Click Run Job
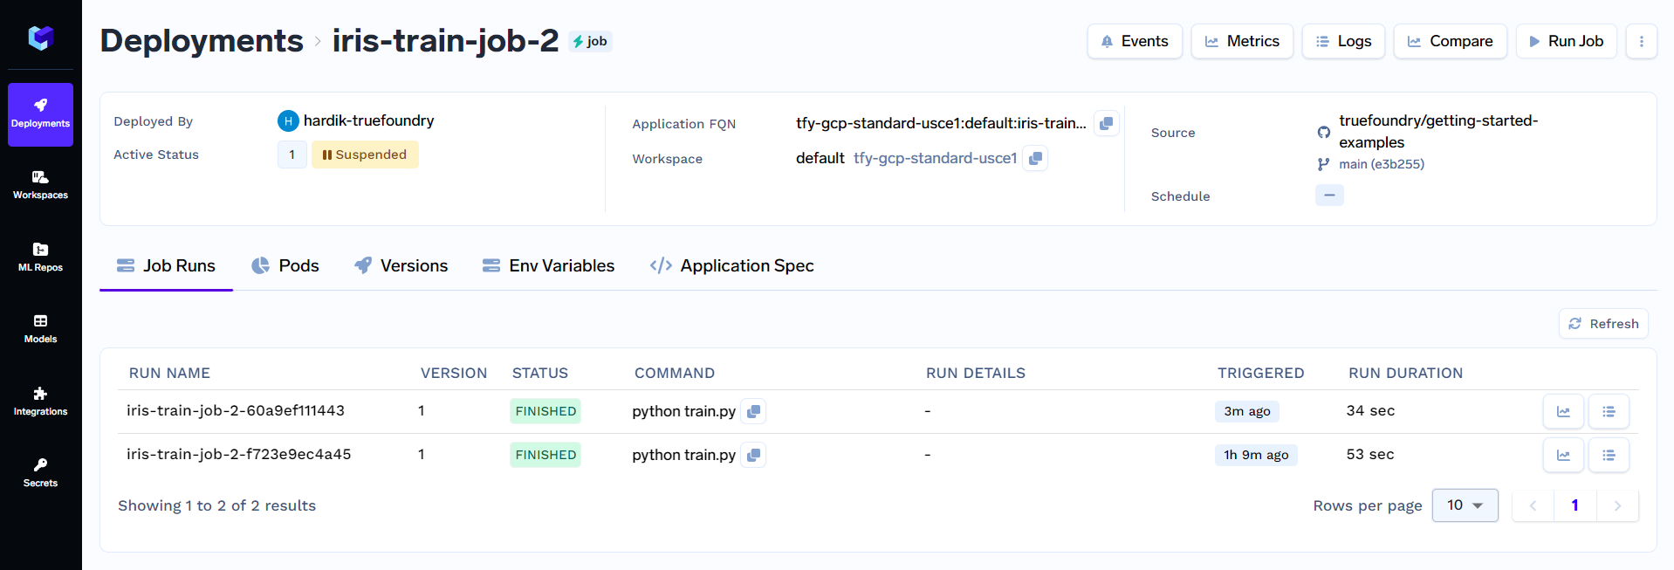This screenshot has width=1674, height=570. pyautogui.click(x=1566, y=41)
